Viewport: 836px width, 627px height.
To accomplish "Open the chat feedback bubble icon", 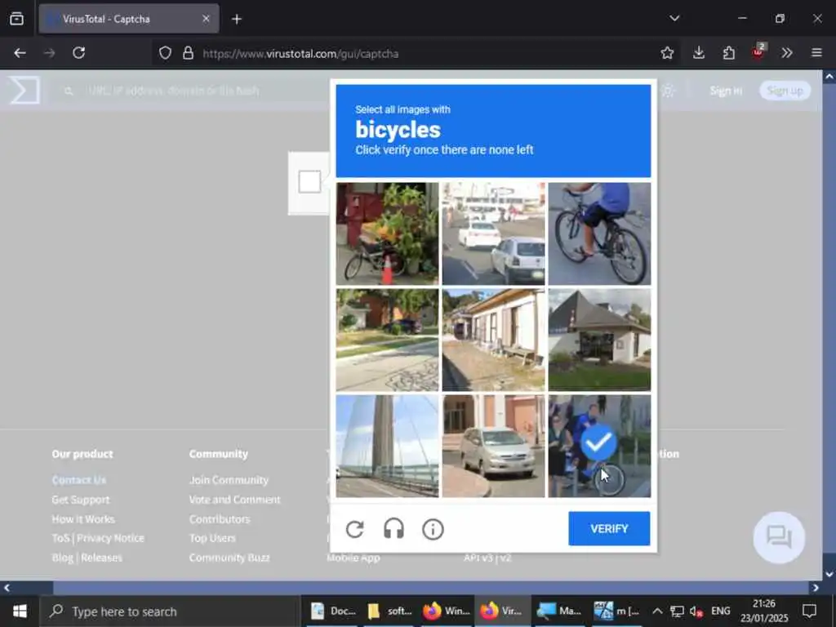I will 779,537.
